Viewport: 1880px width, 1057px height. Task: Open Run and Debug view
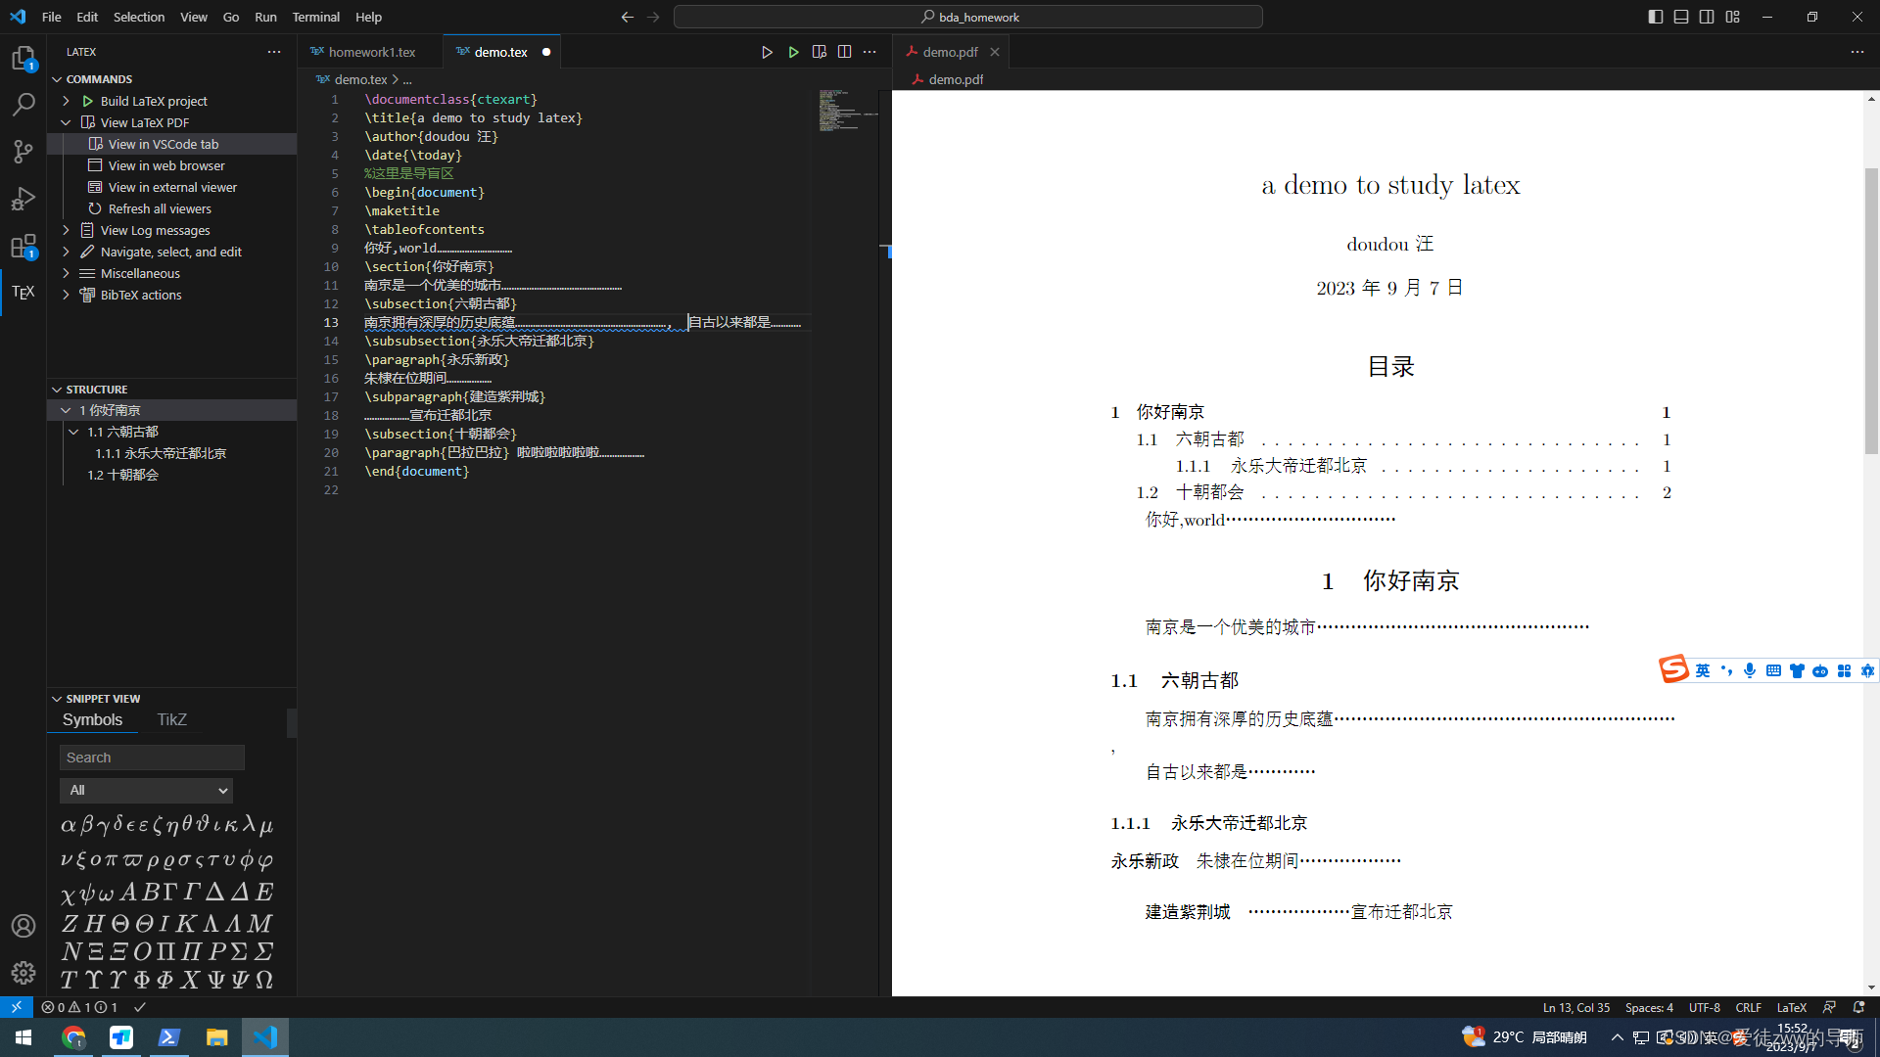coord(23,199)
